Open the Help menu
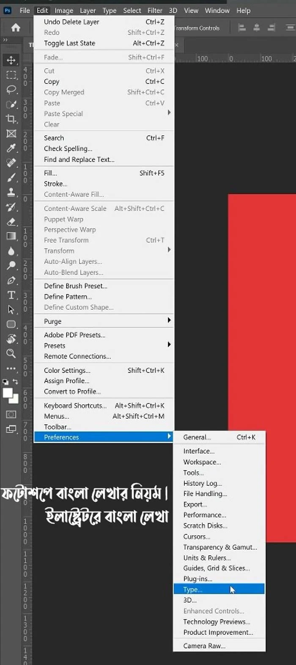 (244, 11)
